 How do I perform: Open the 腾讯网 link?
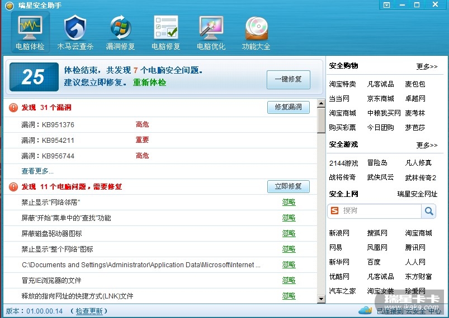click(x=415, y=248)
